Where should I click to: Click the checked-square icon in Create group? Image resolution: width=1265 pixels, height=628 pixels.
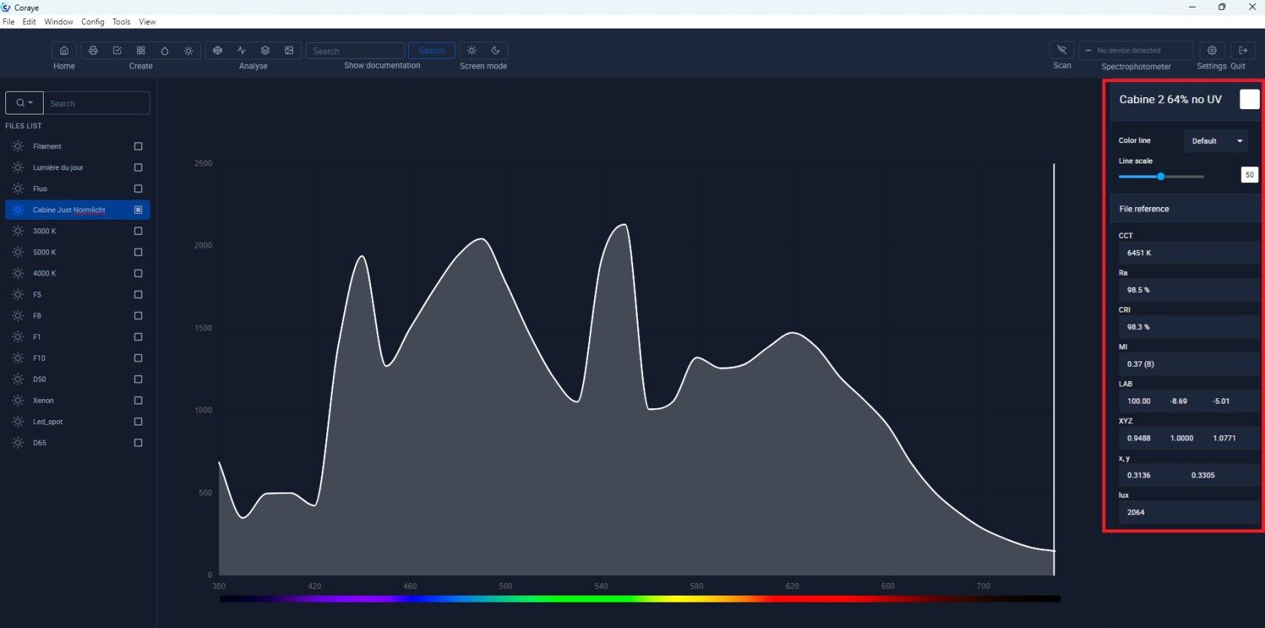pyautogui.click(x=117, y=50)
